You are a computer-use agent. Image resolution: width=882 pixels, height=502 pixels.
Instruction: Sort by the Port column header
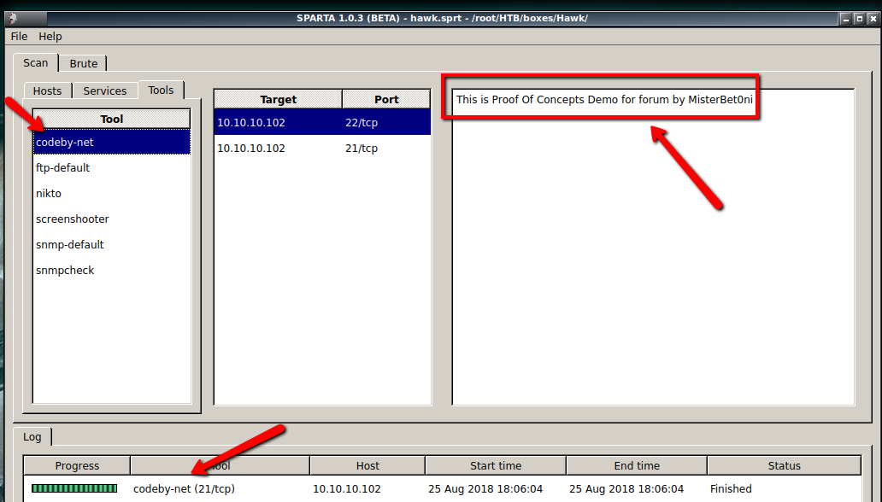pyautogui.click(x=386, y=99)
